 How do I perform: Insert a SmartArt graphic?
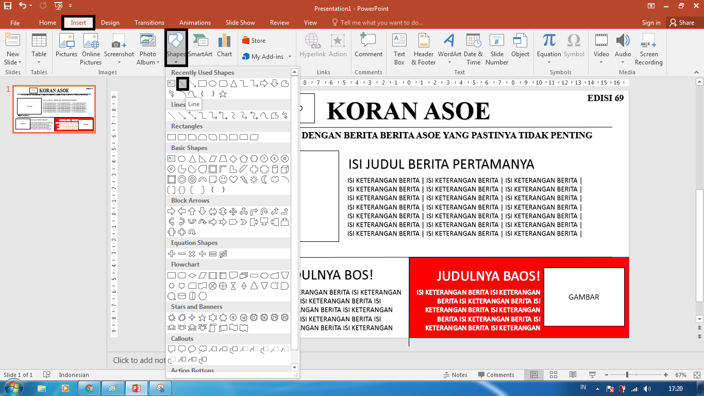200,46
